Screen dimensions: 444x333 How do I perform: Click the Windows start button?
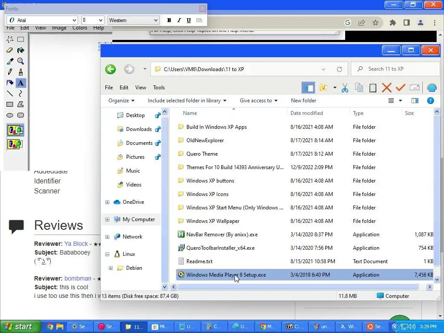21,326
